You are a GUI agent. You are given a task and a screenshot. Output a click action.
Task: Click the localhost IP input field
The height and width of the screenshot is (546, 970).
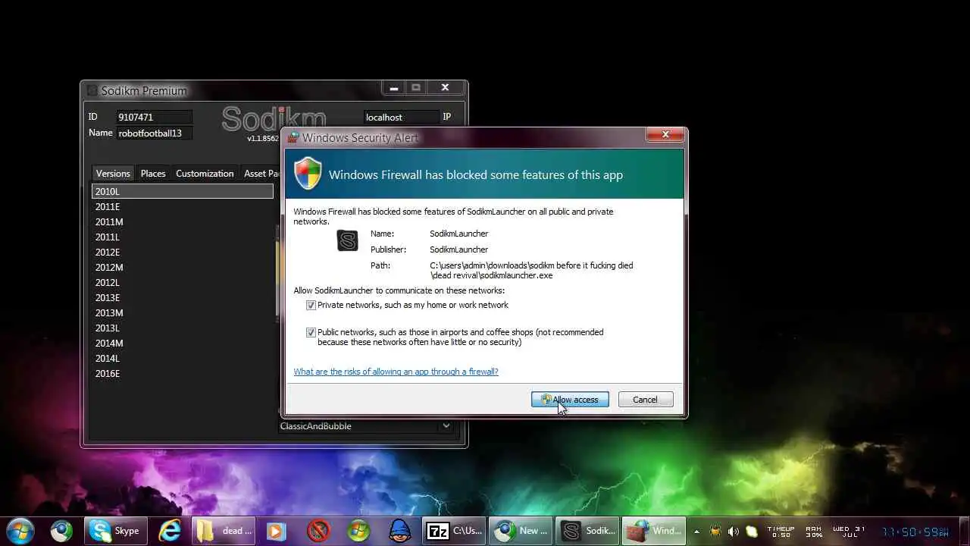pyautogui.click(x=401, y=117)
